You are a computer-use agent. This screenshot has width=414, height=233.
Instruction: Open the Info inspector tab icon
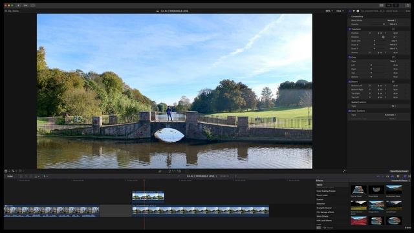coord(358,11)
